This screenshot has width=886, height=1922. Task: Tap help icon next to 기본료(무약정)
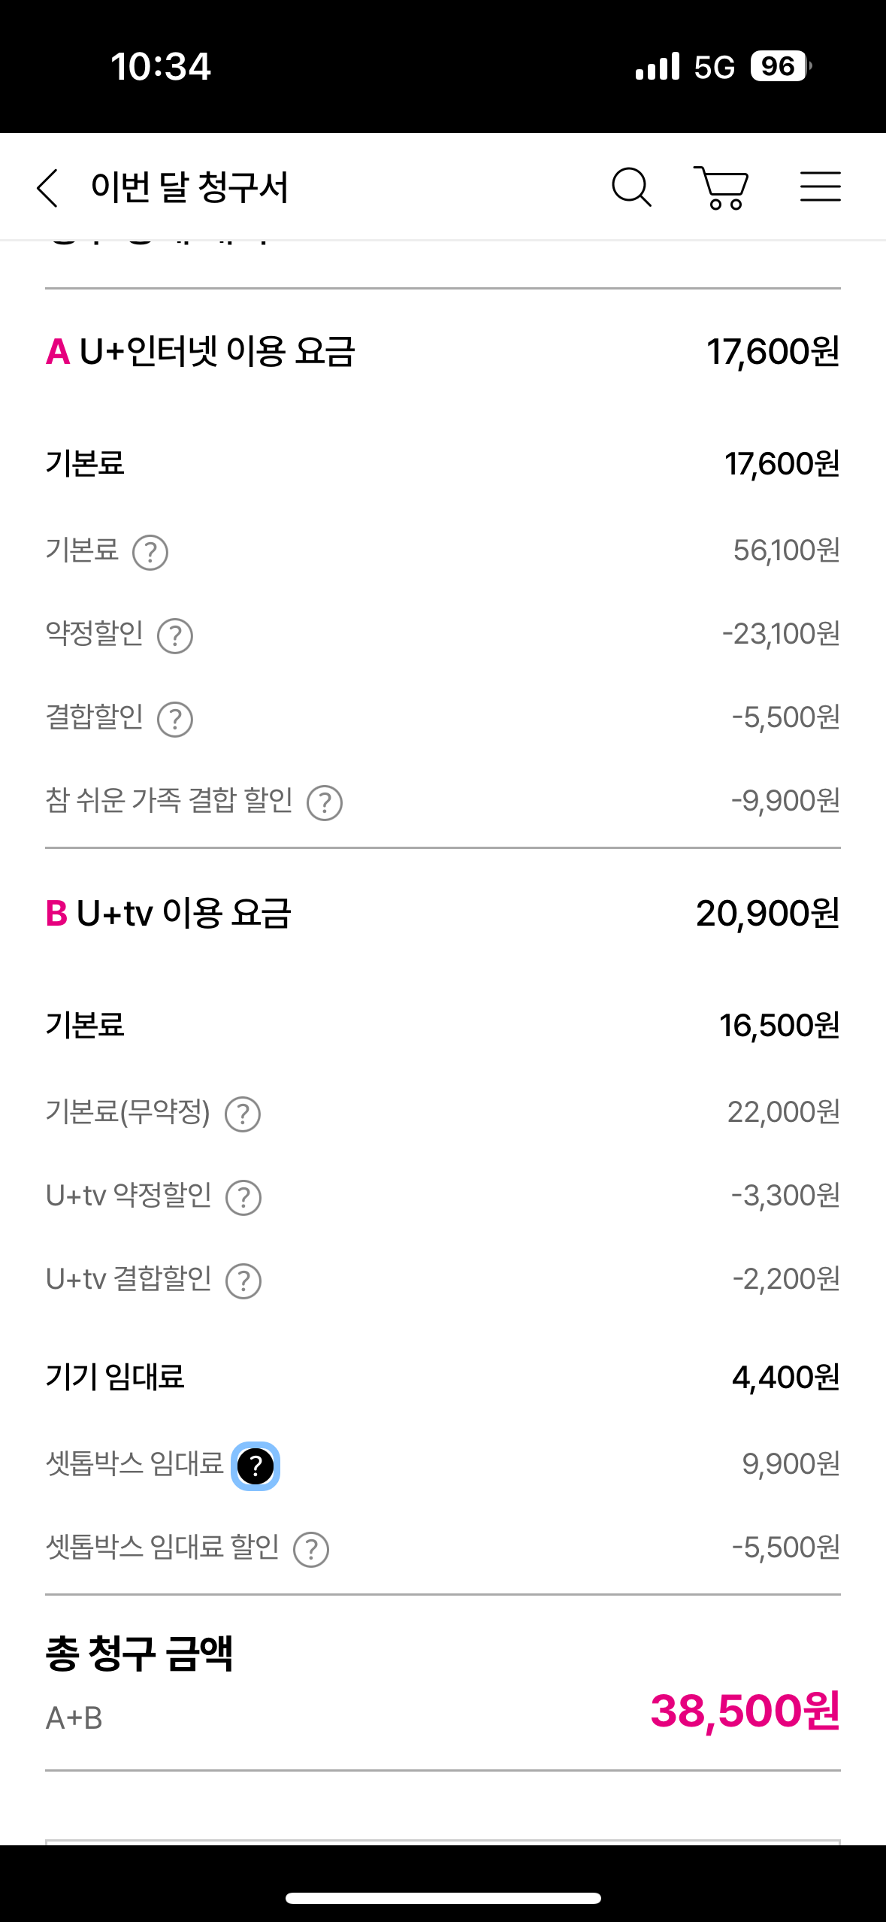(x=243, y=1114)
